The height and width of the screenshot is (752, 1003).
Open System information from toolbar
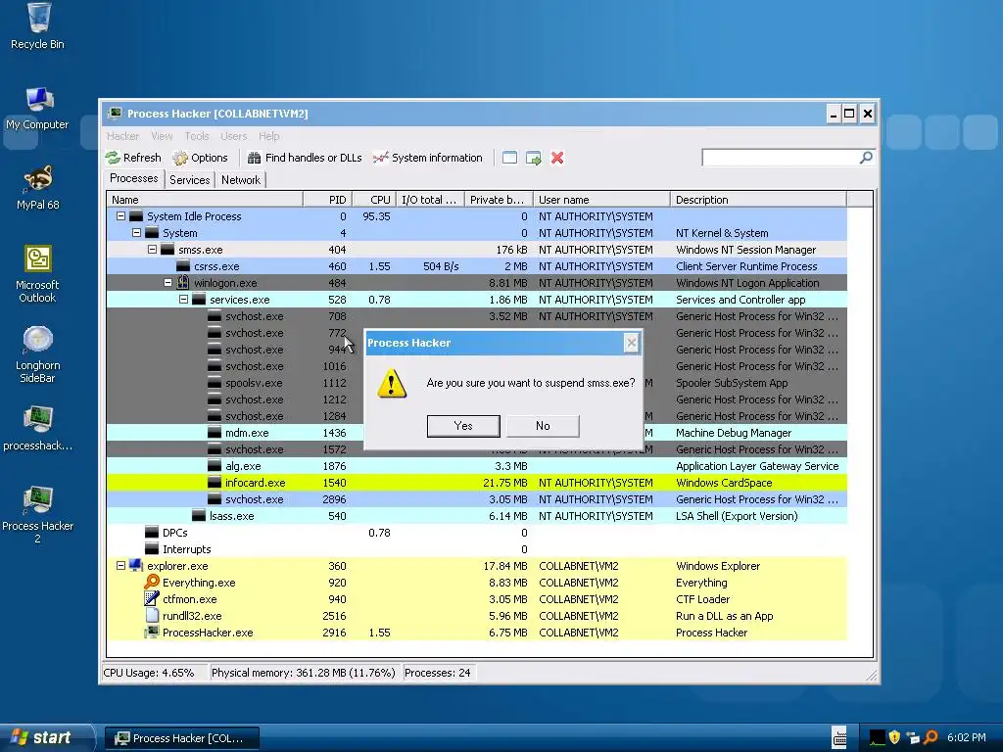[428, 158]
